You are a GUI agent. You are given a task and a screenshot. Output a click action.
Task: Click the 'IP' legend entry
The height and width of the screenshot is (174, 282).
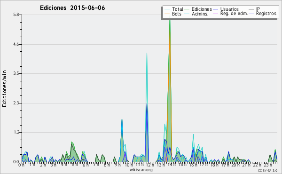pyautogui.click(x=258, y=9)
